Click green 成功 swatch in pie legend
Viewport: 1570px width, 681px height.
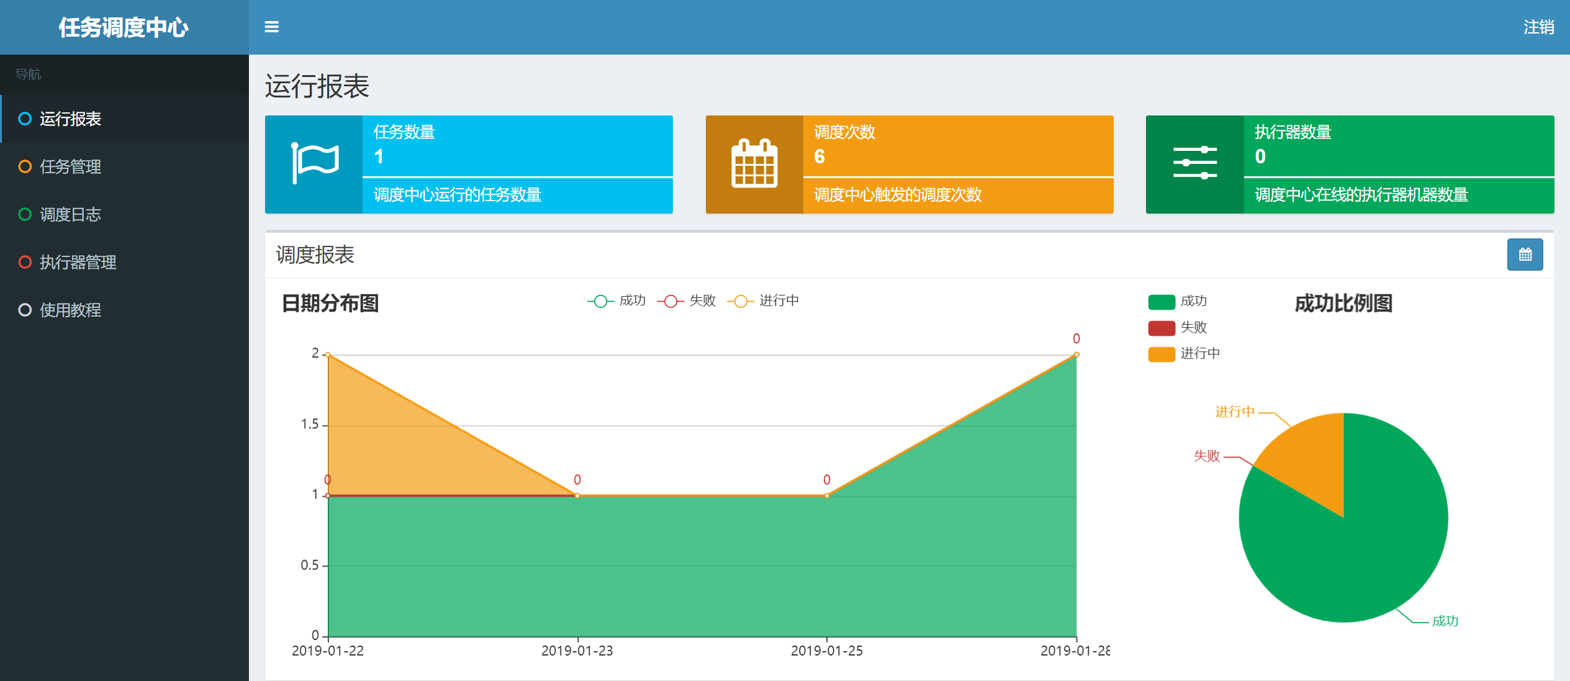(x=1162, y=302)
